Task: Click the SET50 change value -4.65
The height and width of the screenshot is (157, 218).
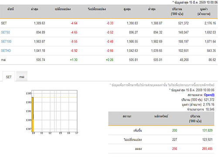Action: pyautogui.click(x=74, y=32)
